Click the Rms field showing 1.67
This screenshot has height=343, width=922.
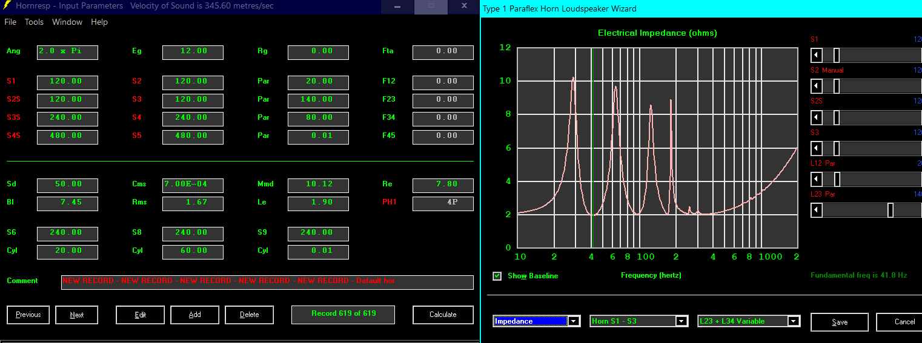point(193,203)
